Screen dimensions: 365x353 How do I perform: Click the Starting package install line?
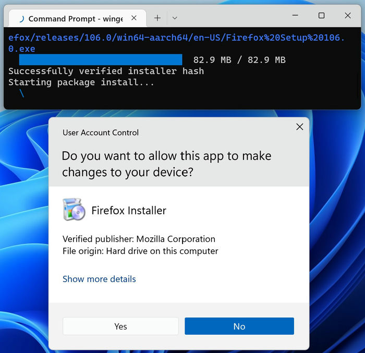(x=81, y=82)
